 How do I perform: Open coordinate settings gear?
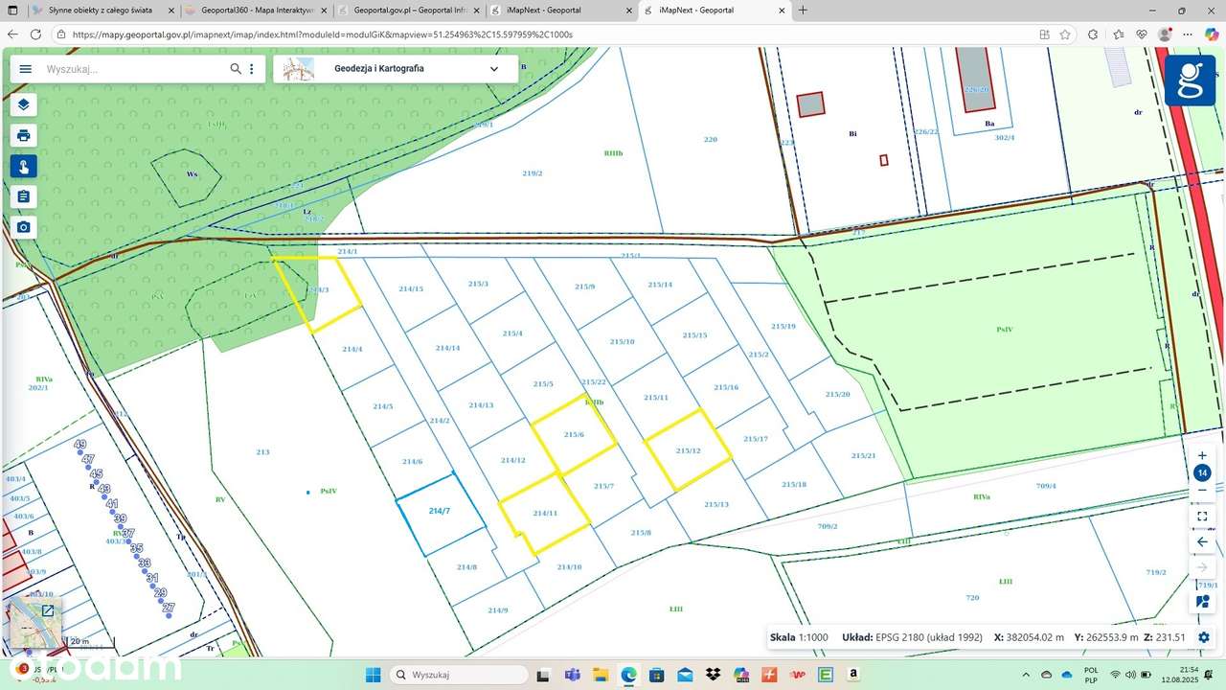1204,637
